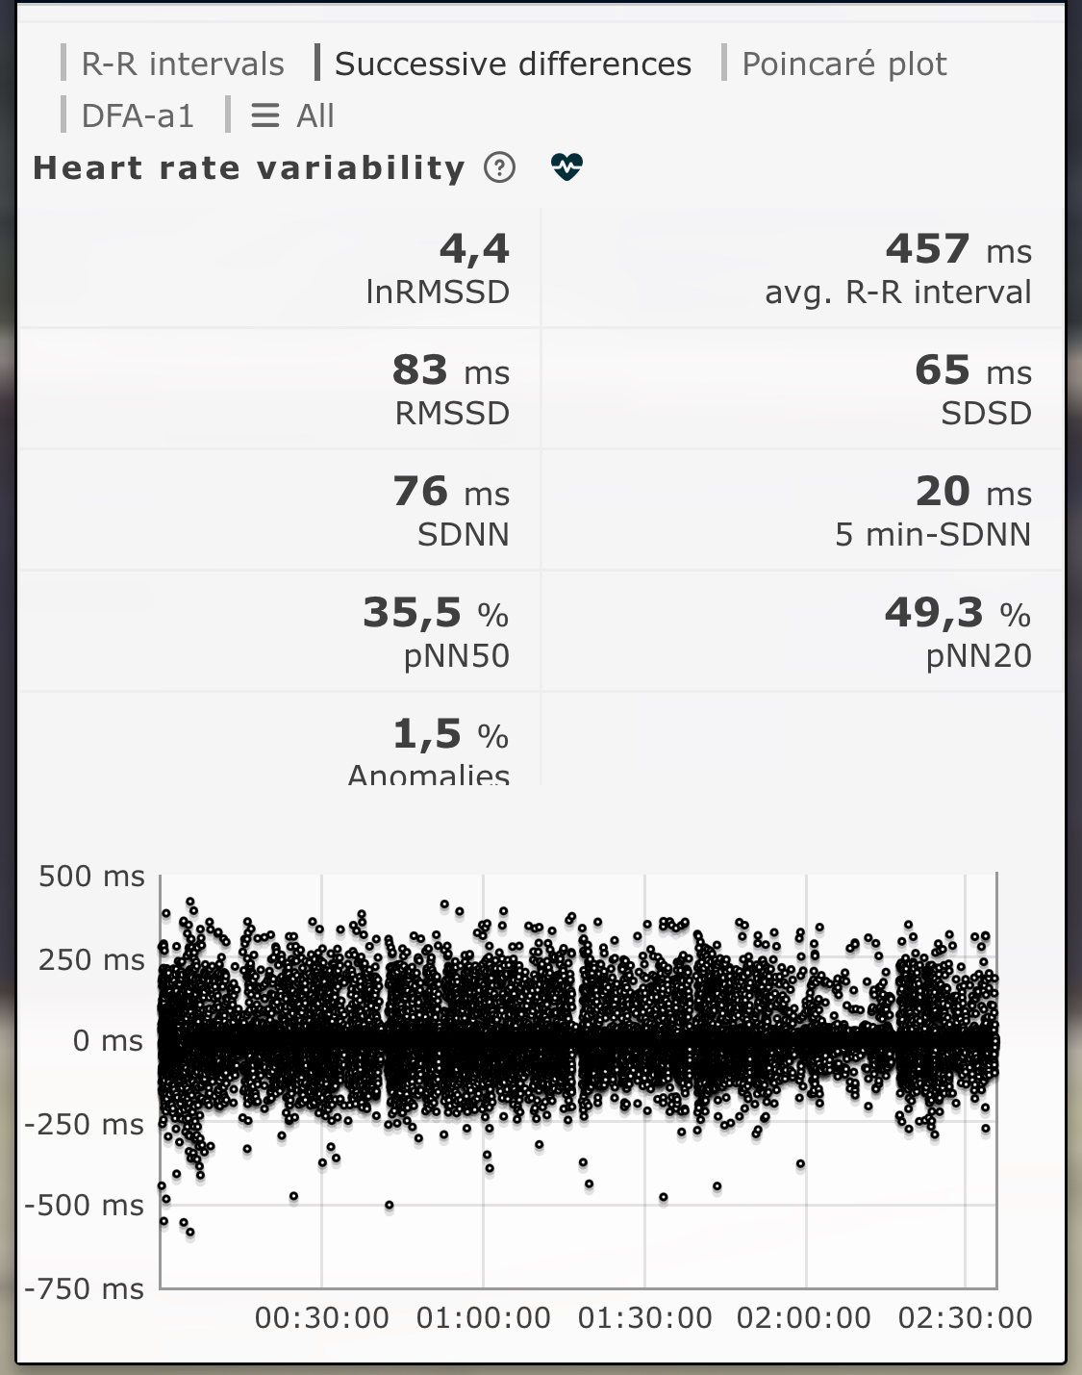This screenshot has height=1375, width=1082.
Task: Click the 01:00:00 time axis label
Action: (484, 1317)
